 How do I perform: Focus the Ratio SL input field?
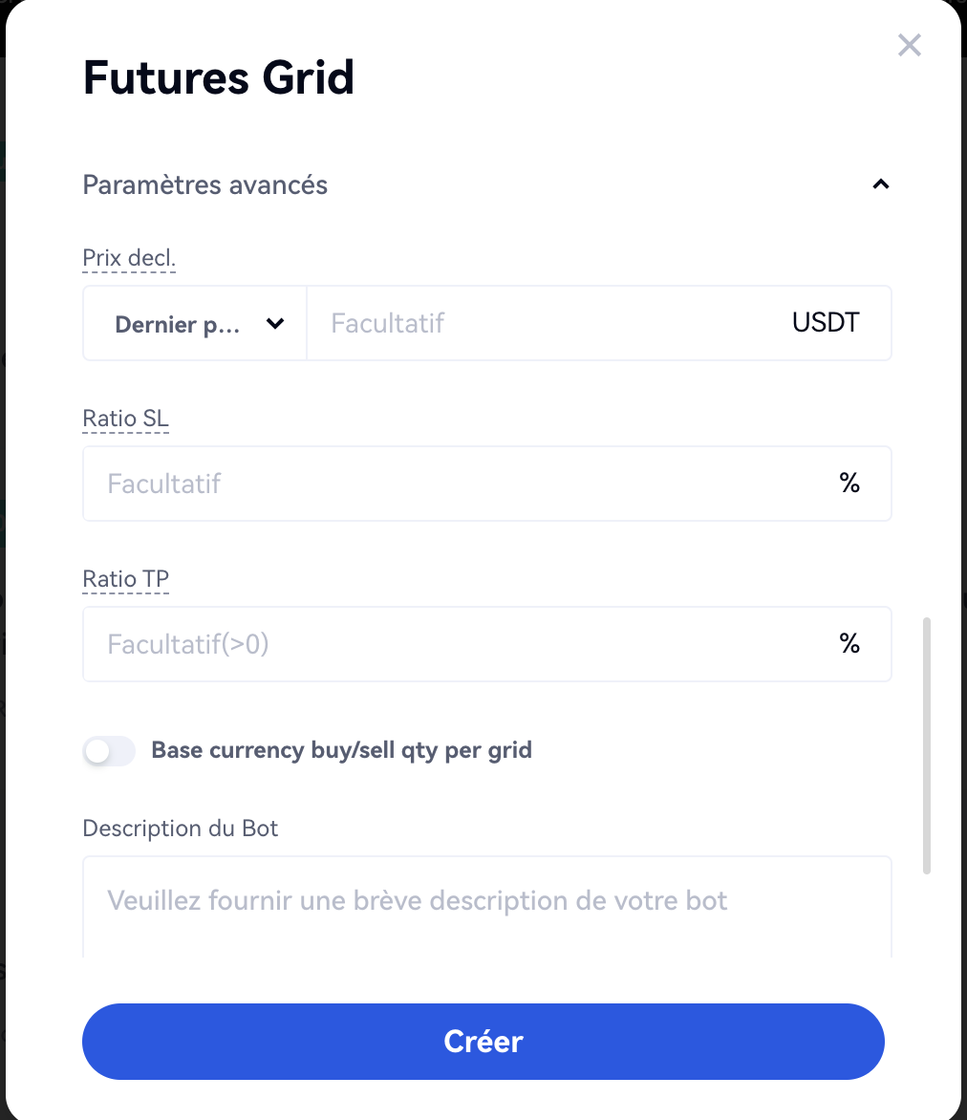click(x=459, y=484)
